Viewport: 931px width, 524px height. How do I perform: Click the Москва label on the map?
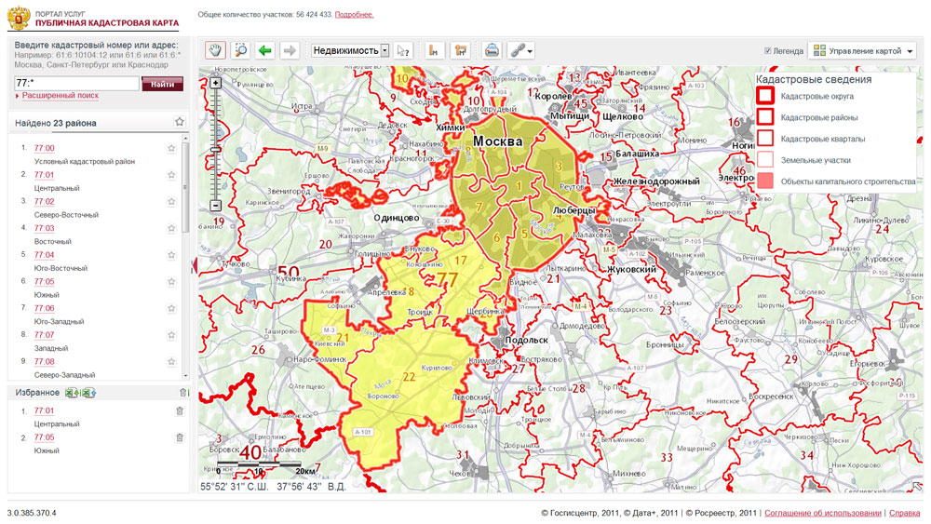tap(497, 141)
